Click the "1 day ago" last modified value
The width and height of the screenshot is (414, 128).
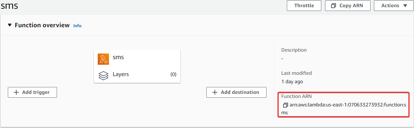pyautogui.click(x=292, y=82)
